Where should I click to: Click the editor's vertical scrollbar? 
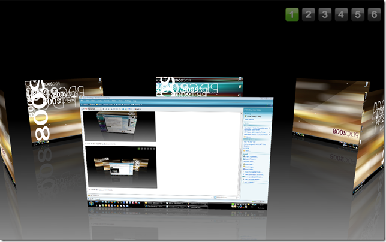tap(241, 155)
